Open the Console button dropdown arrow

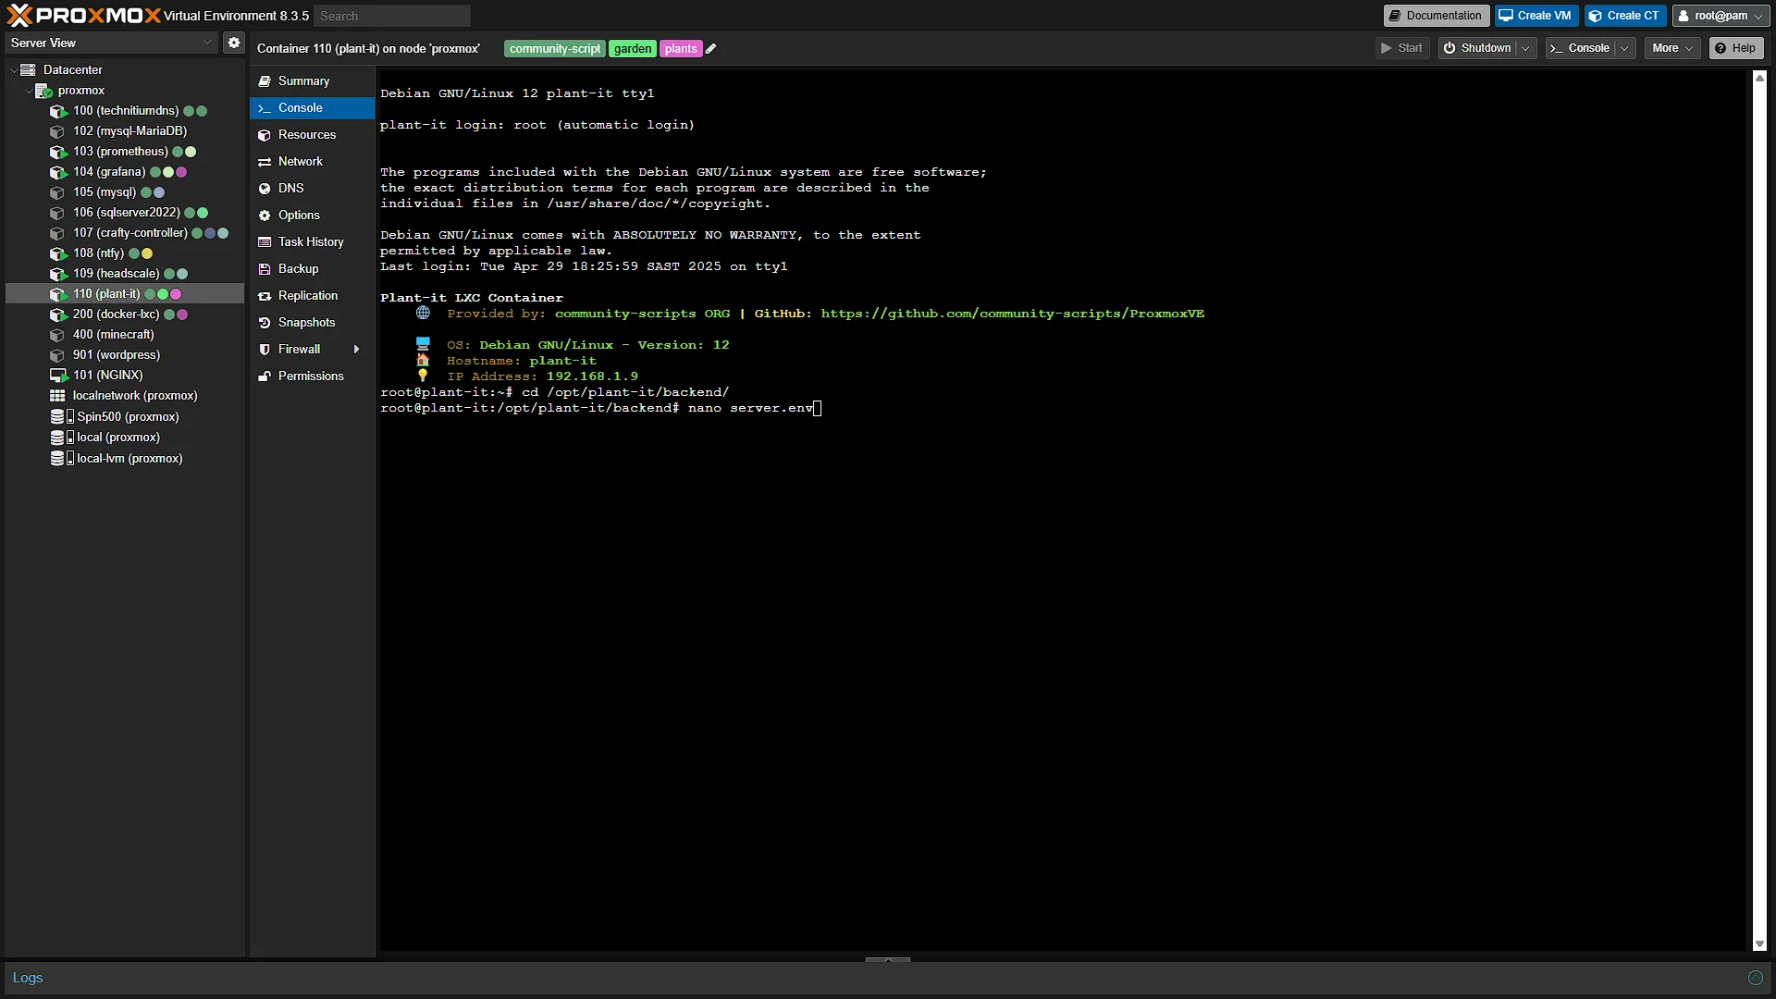[1624, 48]
